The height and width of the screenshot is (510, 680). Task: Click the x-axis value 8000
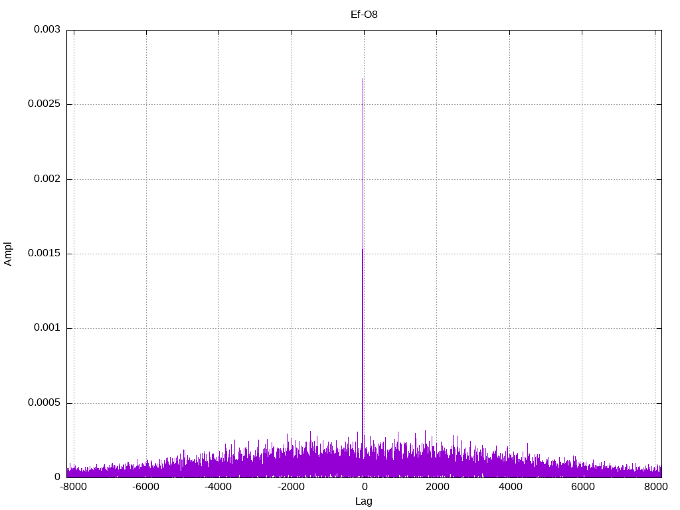[655, 487]
